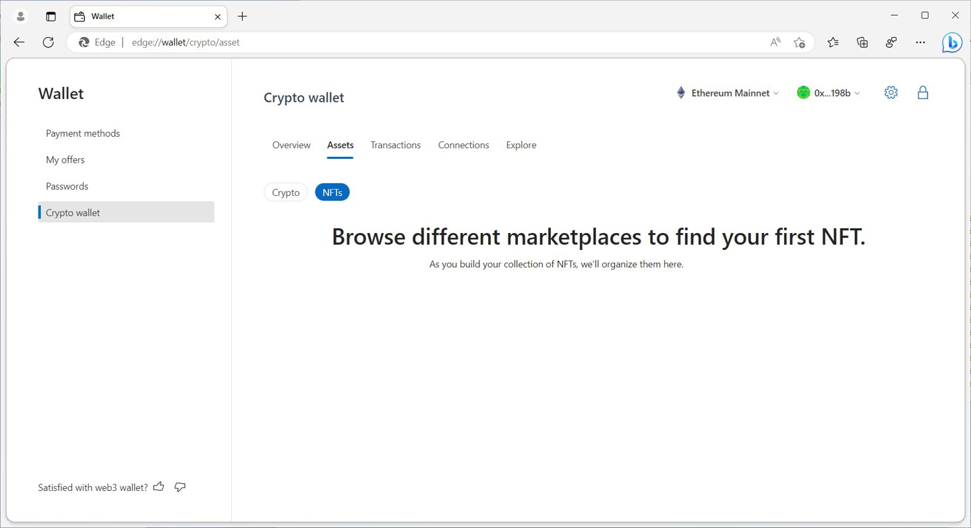Expand the Ethereum Mainnet network dropdown

coord(728,93)
